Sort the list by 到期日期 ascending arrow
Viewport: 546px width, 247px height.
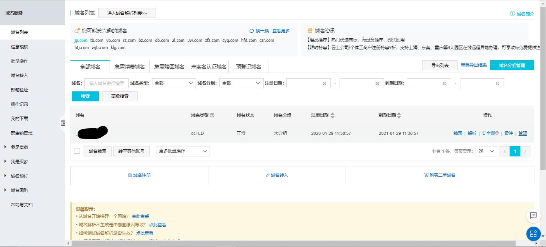click(x=399, y=113)
